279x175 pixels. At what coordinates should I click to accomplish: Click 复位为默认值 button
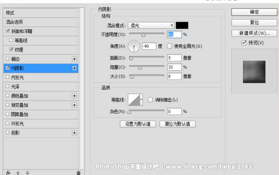(177, 124)
